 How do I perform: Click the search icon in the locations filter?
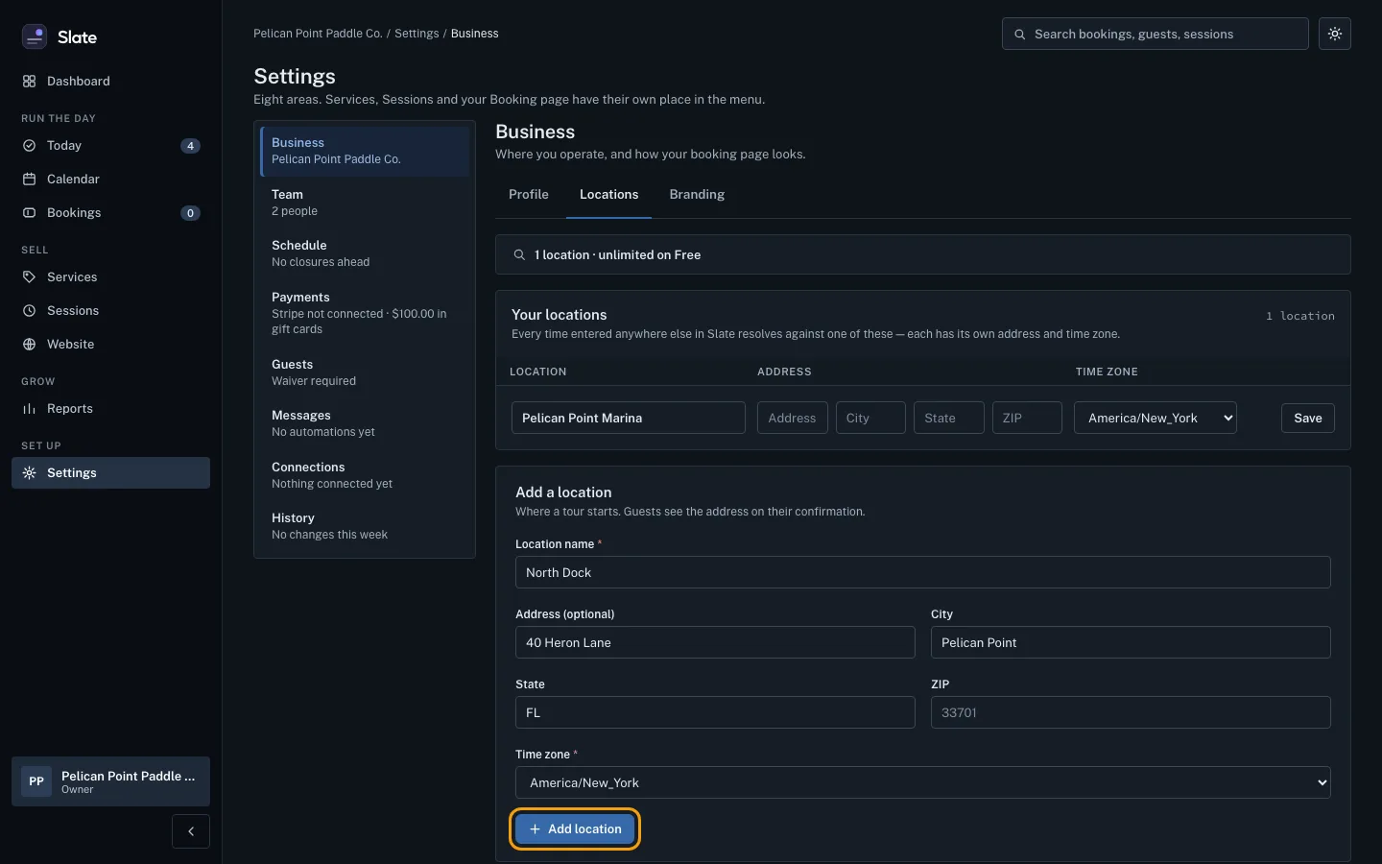tap(519, 255)
